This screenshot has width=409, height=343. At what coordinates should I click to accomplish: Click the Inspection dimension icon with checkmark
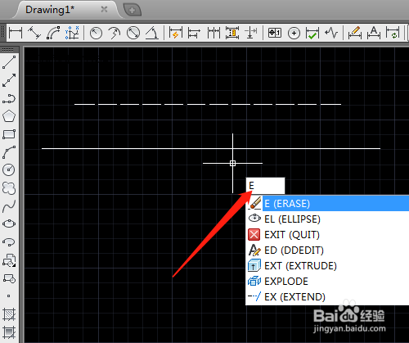[x=312, y=33]
